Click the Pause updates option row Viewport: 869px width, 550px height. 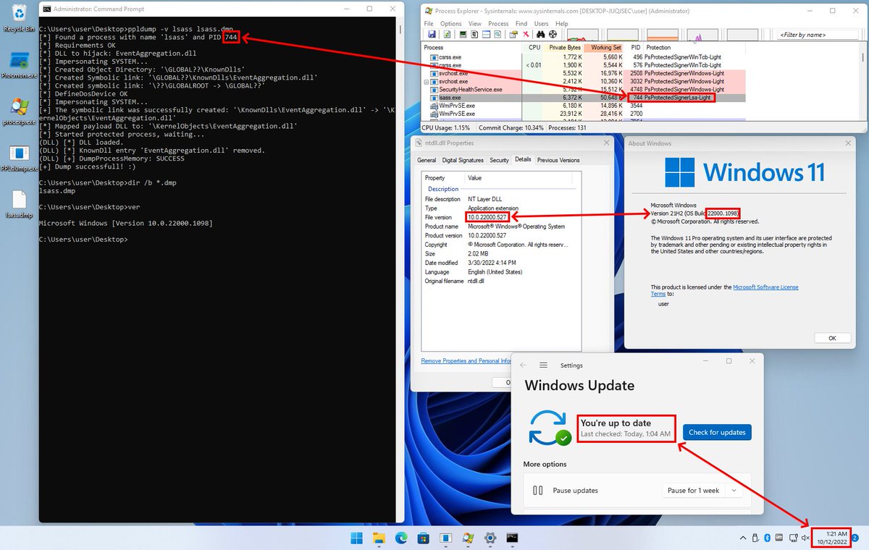pos(637,490)
